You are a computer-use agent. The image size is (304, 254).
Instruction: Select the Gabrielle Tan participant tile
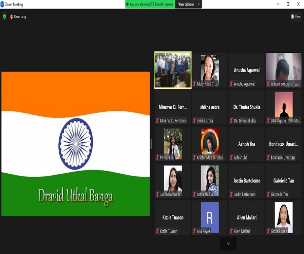click(284, 181)
